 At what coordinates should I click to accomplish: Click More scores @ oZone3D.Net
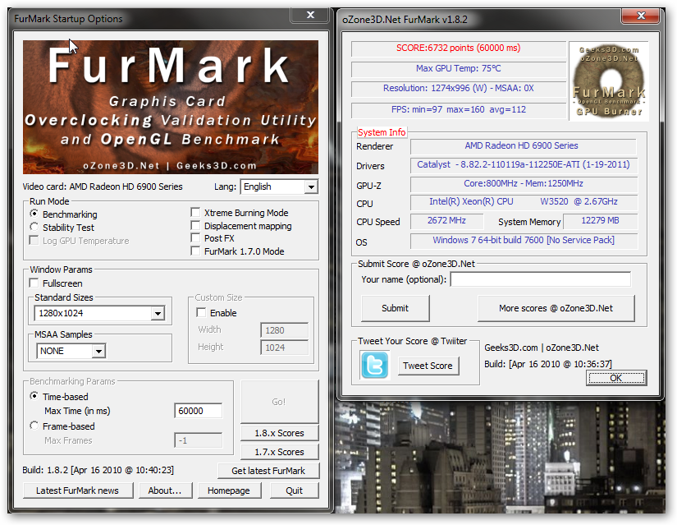point(556,308)
